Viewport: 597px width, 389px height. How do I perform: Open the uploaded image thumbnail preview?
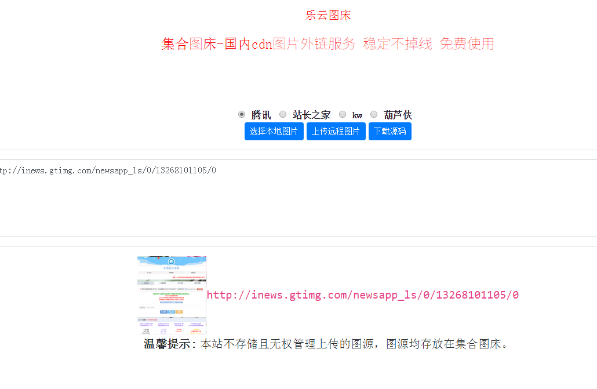coord(172,295)
